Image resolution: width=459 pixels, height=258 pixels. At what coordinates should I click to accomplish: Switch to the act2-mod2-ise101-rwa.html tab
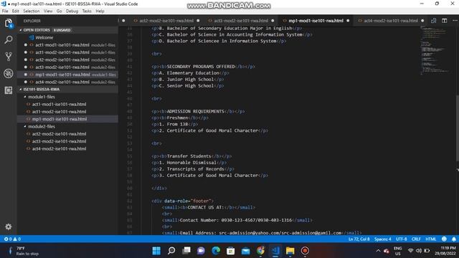(166, 21)
